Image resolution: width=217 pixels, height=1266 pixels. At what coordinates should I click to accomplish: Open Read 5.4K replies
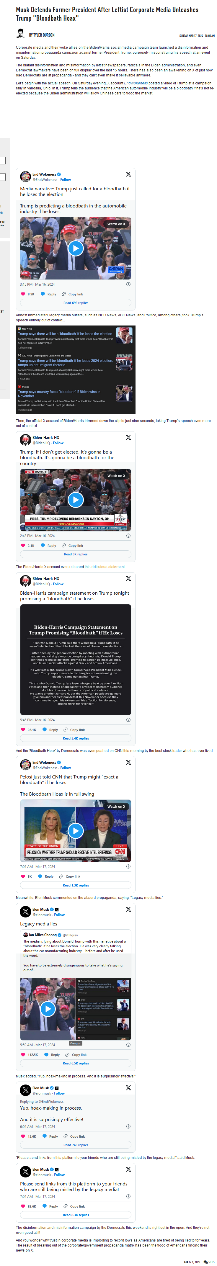(x=76, y=738)
